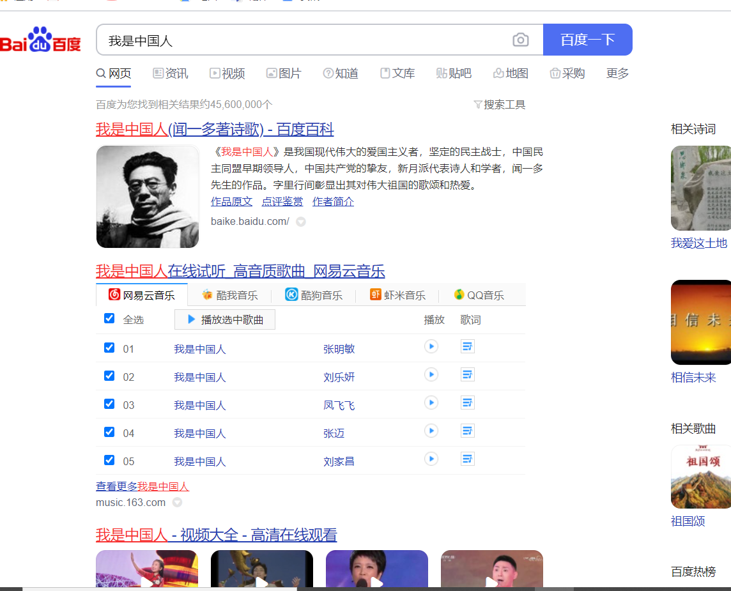Open artist link 张明敏

point(339,349)
